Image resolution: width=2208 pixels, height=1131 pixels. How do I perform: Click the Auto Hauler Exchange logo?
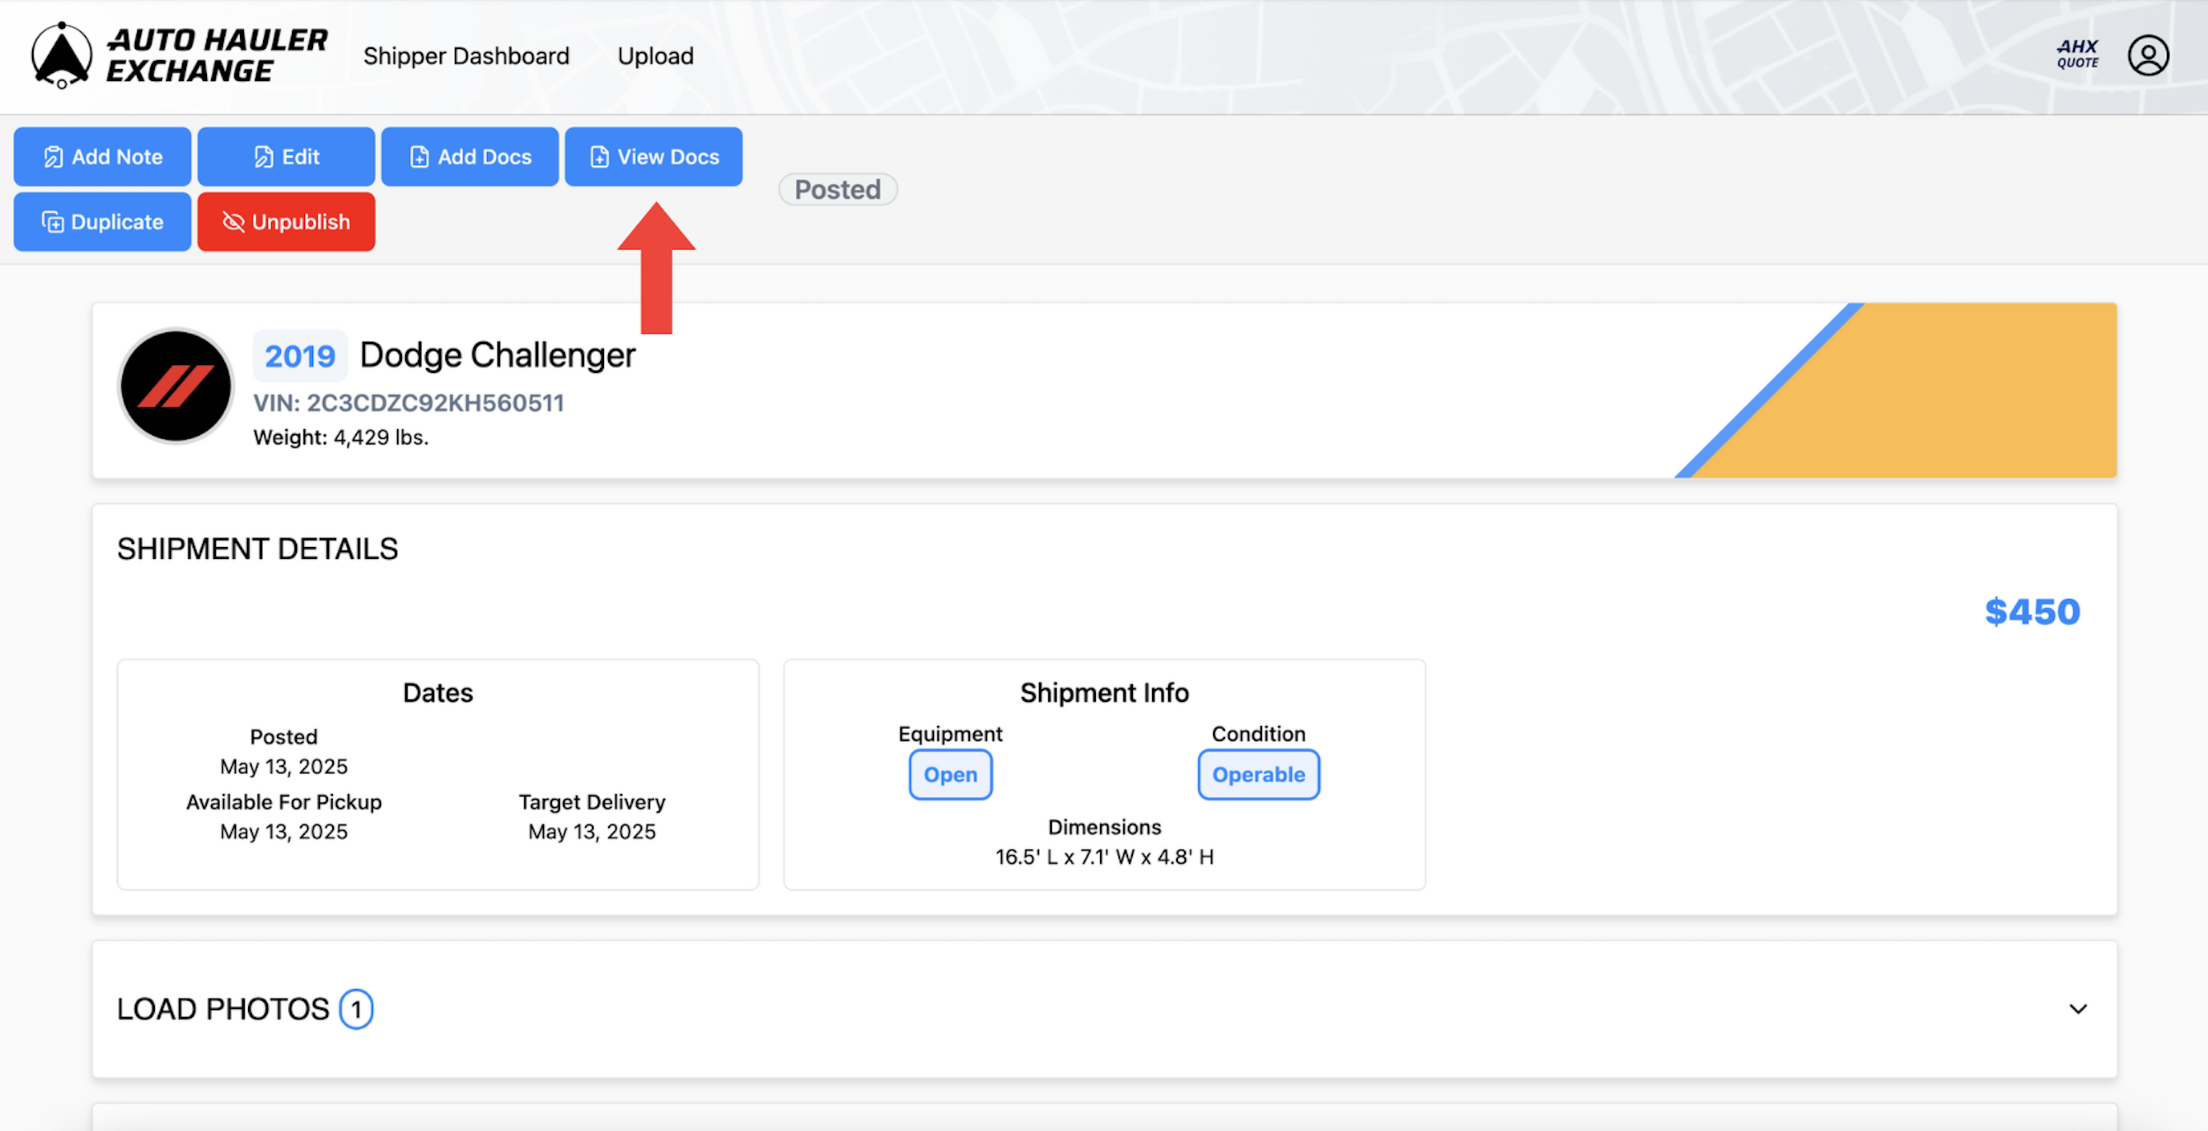(x=179, y=55)
